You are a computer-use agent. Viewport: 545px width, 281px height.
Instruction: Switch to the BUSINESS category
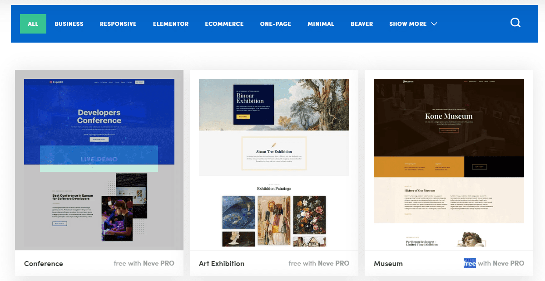point(69,24)
